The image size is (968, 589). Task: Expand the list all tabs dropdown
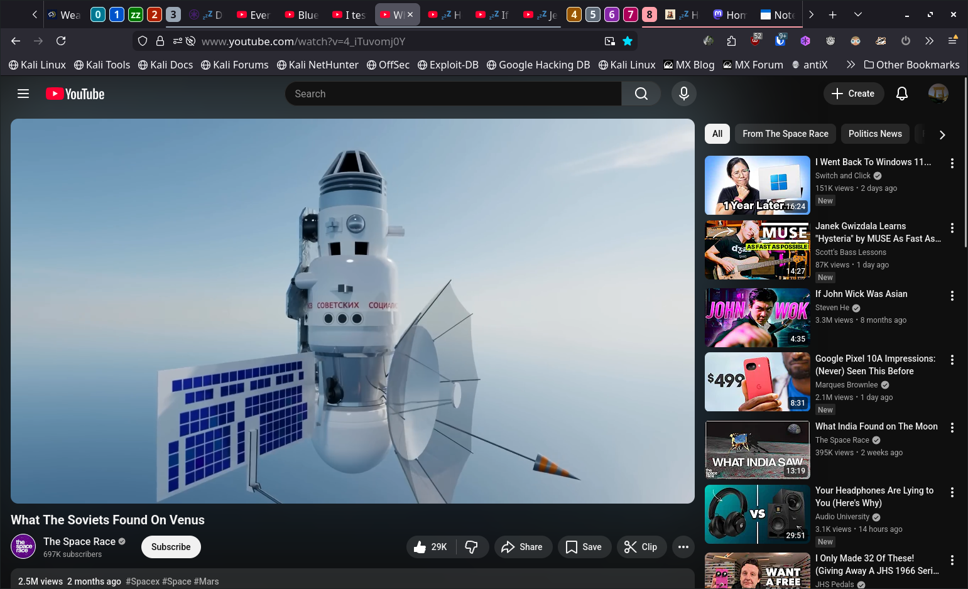tap(857, 14)
